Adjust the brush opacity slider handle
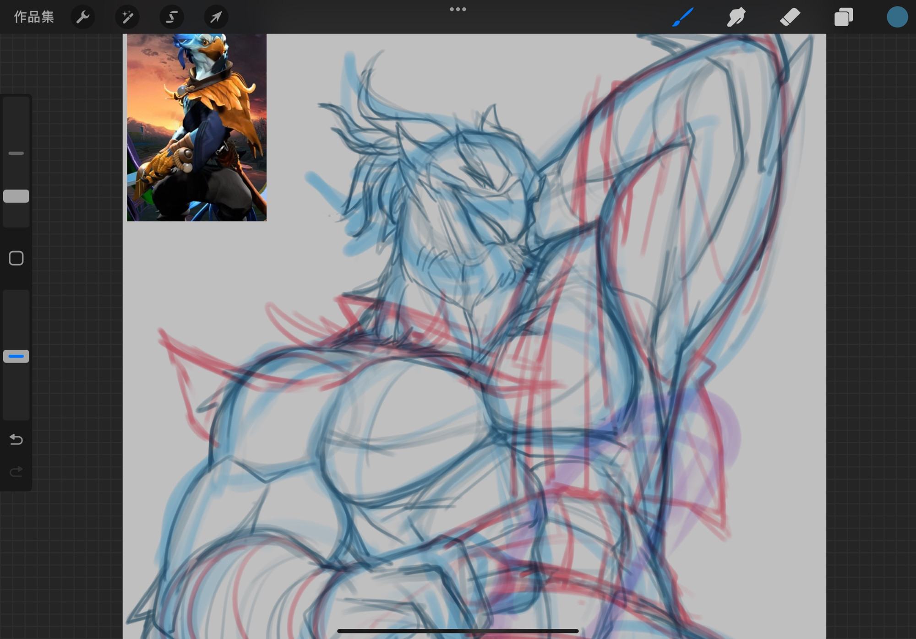The height and width of the screenshot is (639, 916). tap(16, 356)
